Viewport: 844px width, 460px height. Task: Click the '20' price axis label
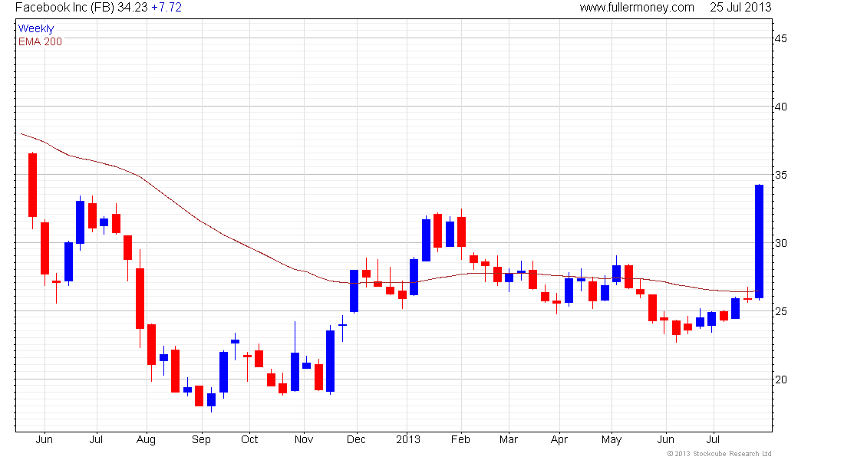coord(780,379)
